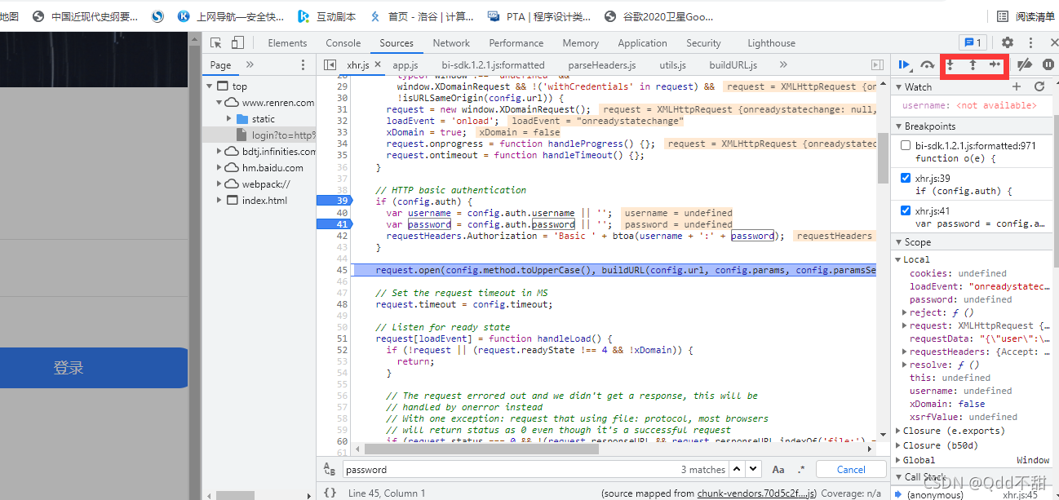Disable the xhr.js:39 breakpoint

pyautogui.click(x=906, y=178)
